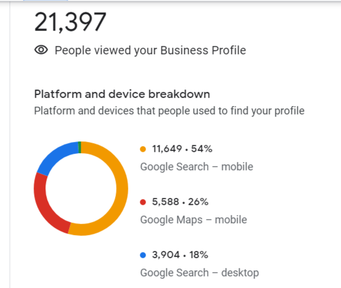Click the red legend dot for 5,588
This screenshot has height=288, width=341.
point(143,202)
